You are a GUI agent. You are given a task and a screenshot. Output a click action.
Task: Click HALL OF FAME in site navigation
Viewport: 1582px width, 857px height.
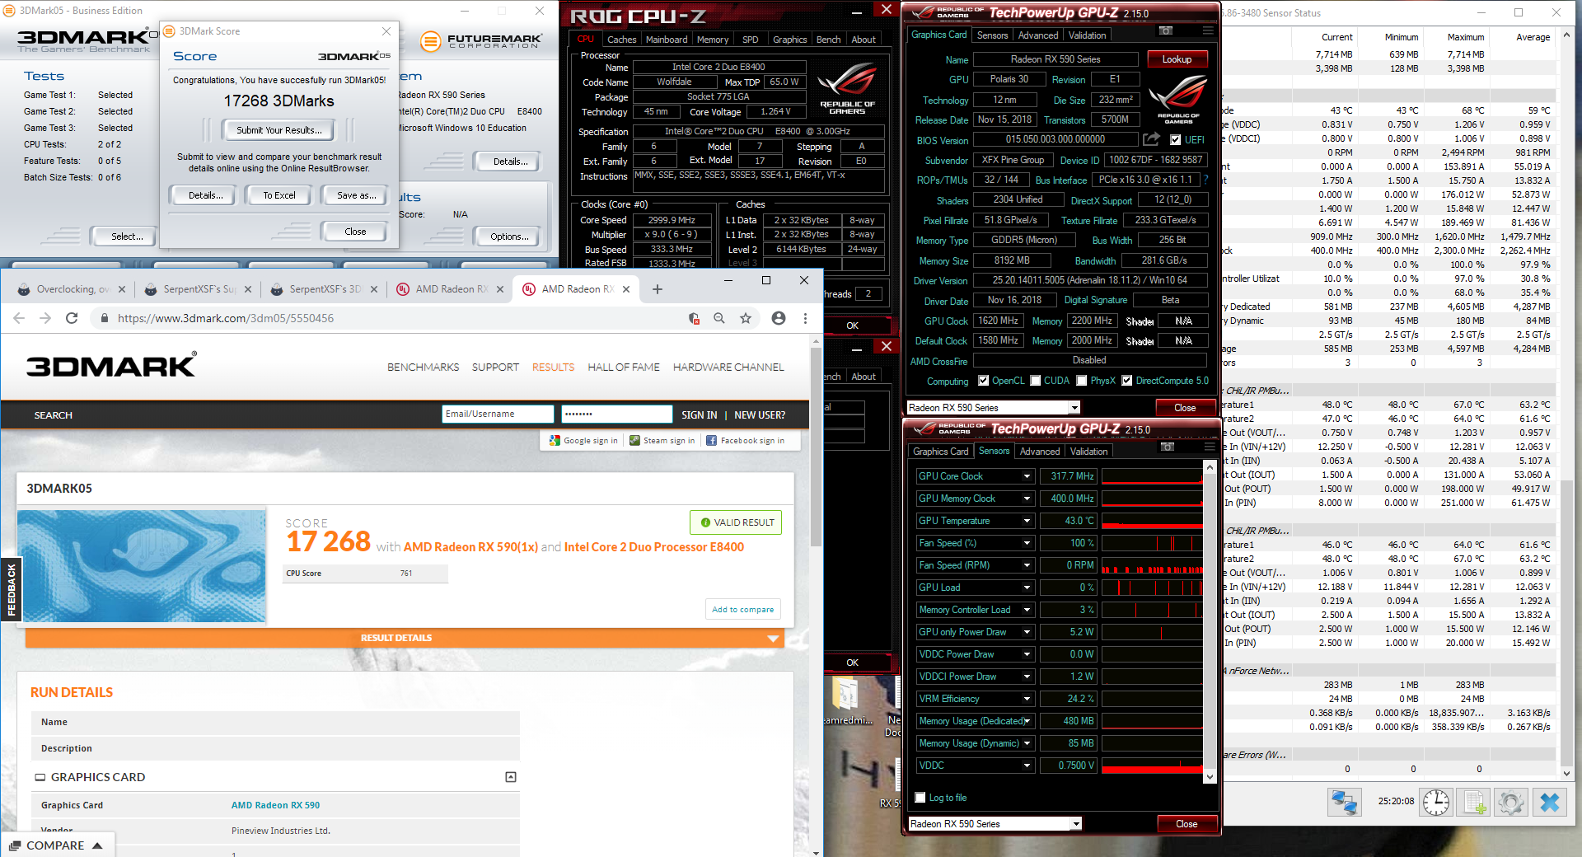coord(624,368)
